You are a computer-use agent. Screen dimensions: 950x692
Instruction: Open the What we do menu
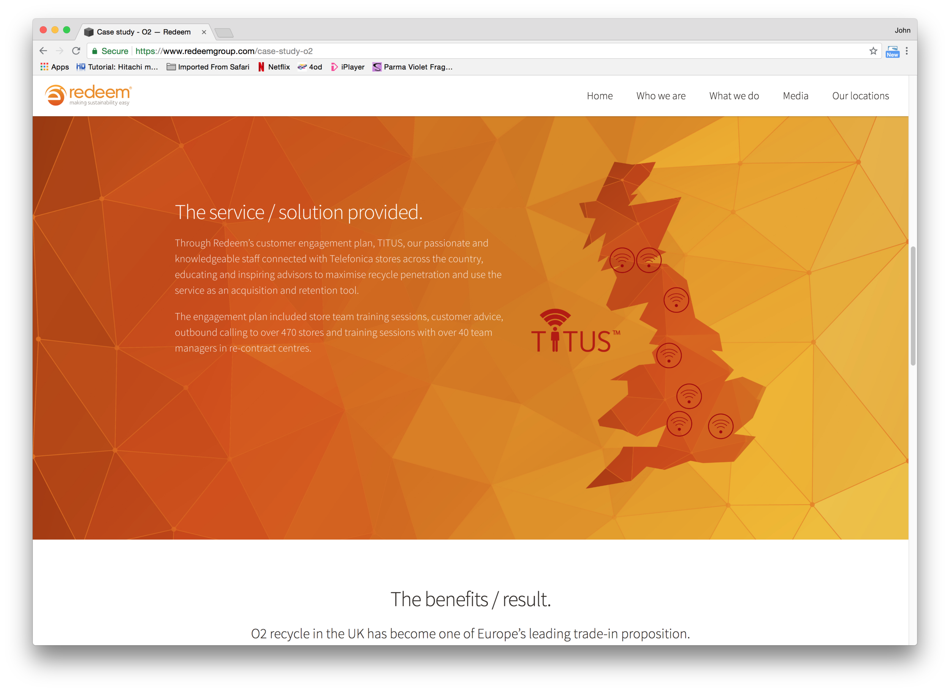tap(734, 96)
